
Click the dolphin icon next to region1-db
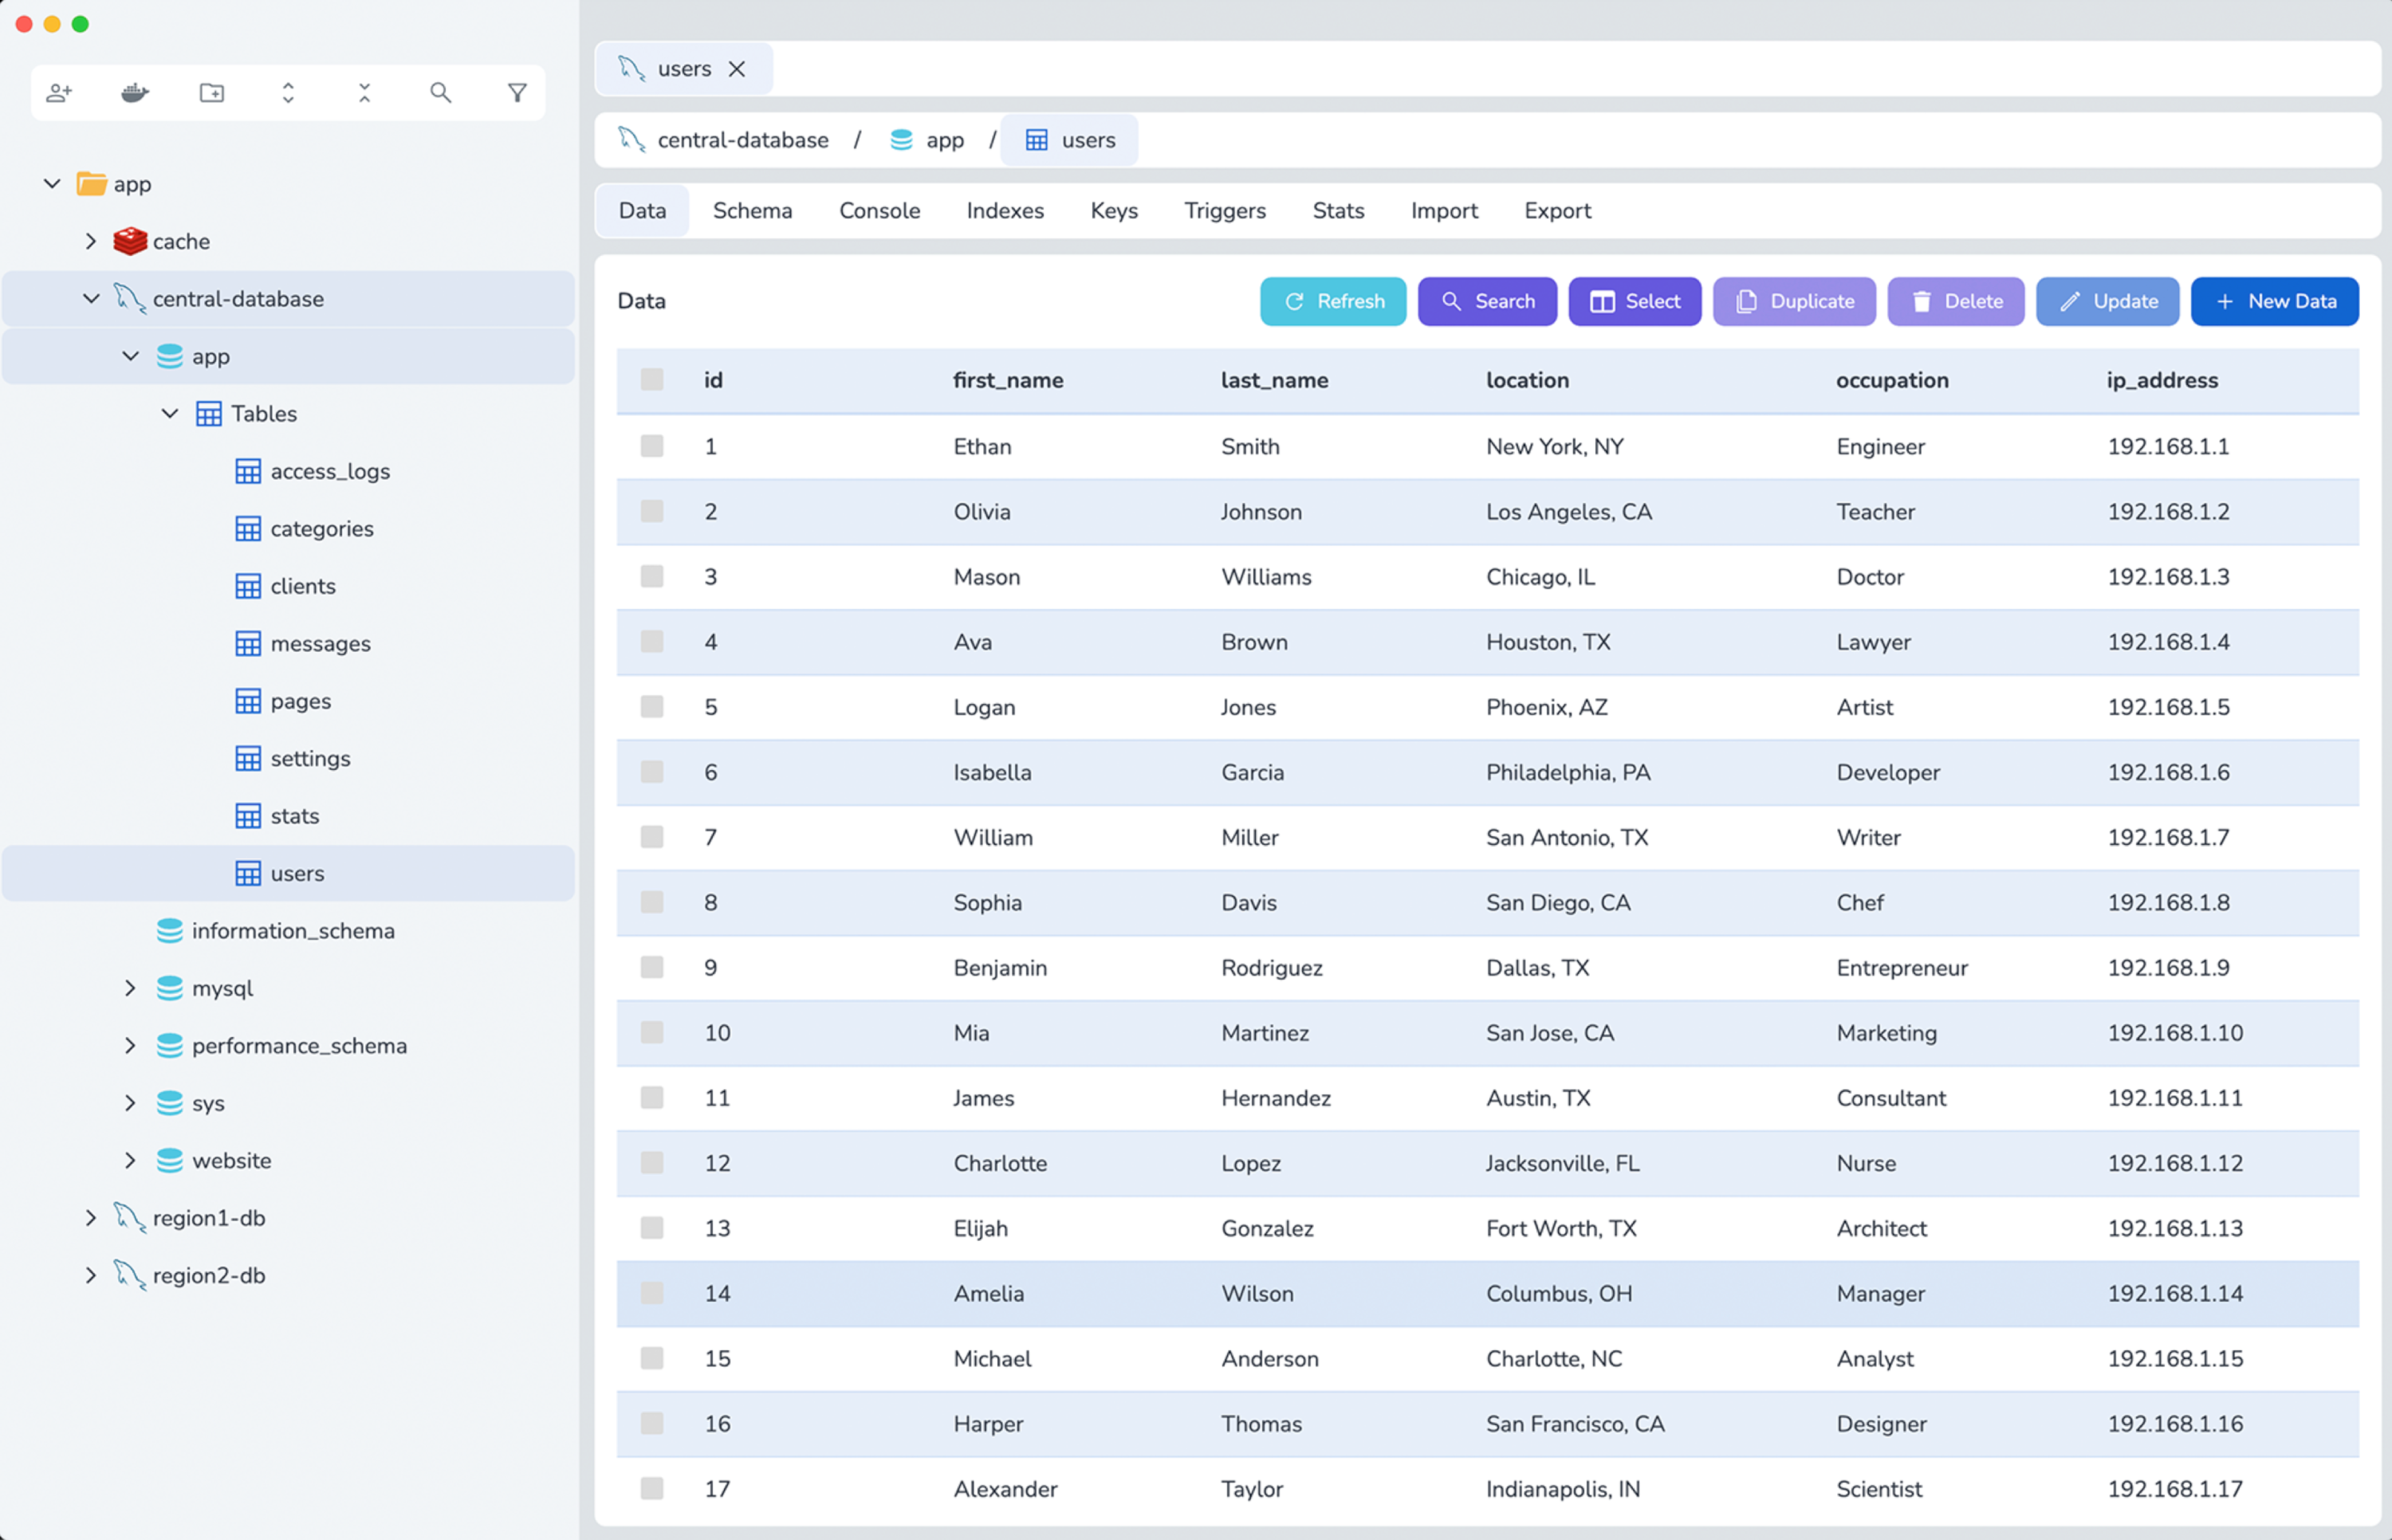click(x=130, y=1218)
